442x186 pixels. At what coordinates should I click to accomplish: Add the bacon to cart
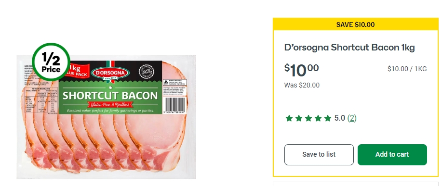392,155
